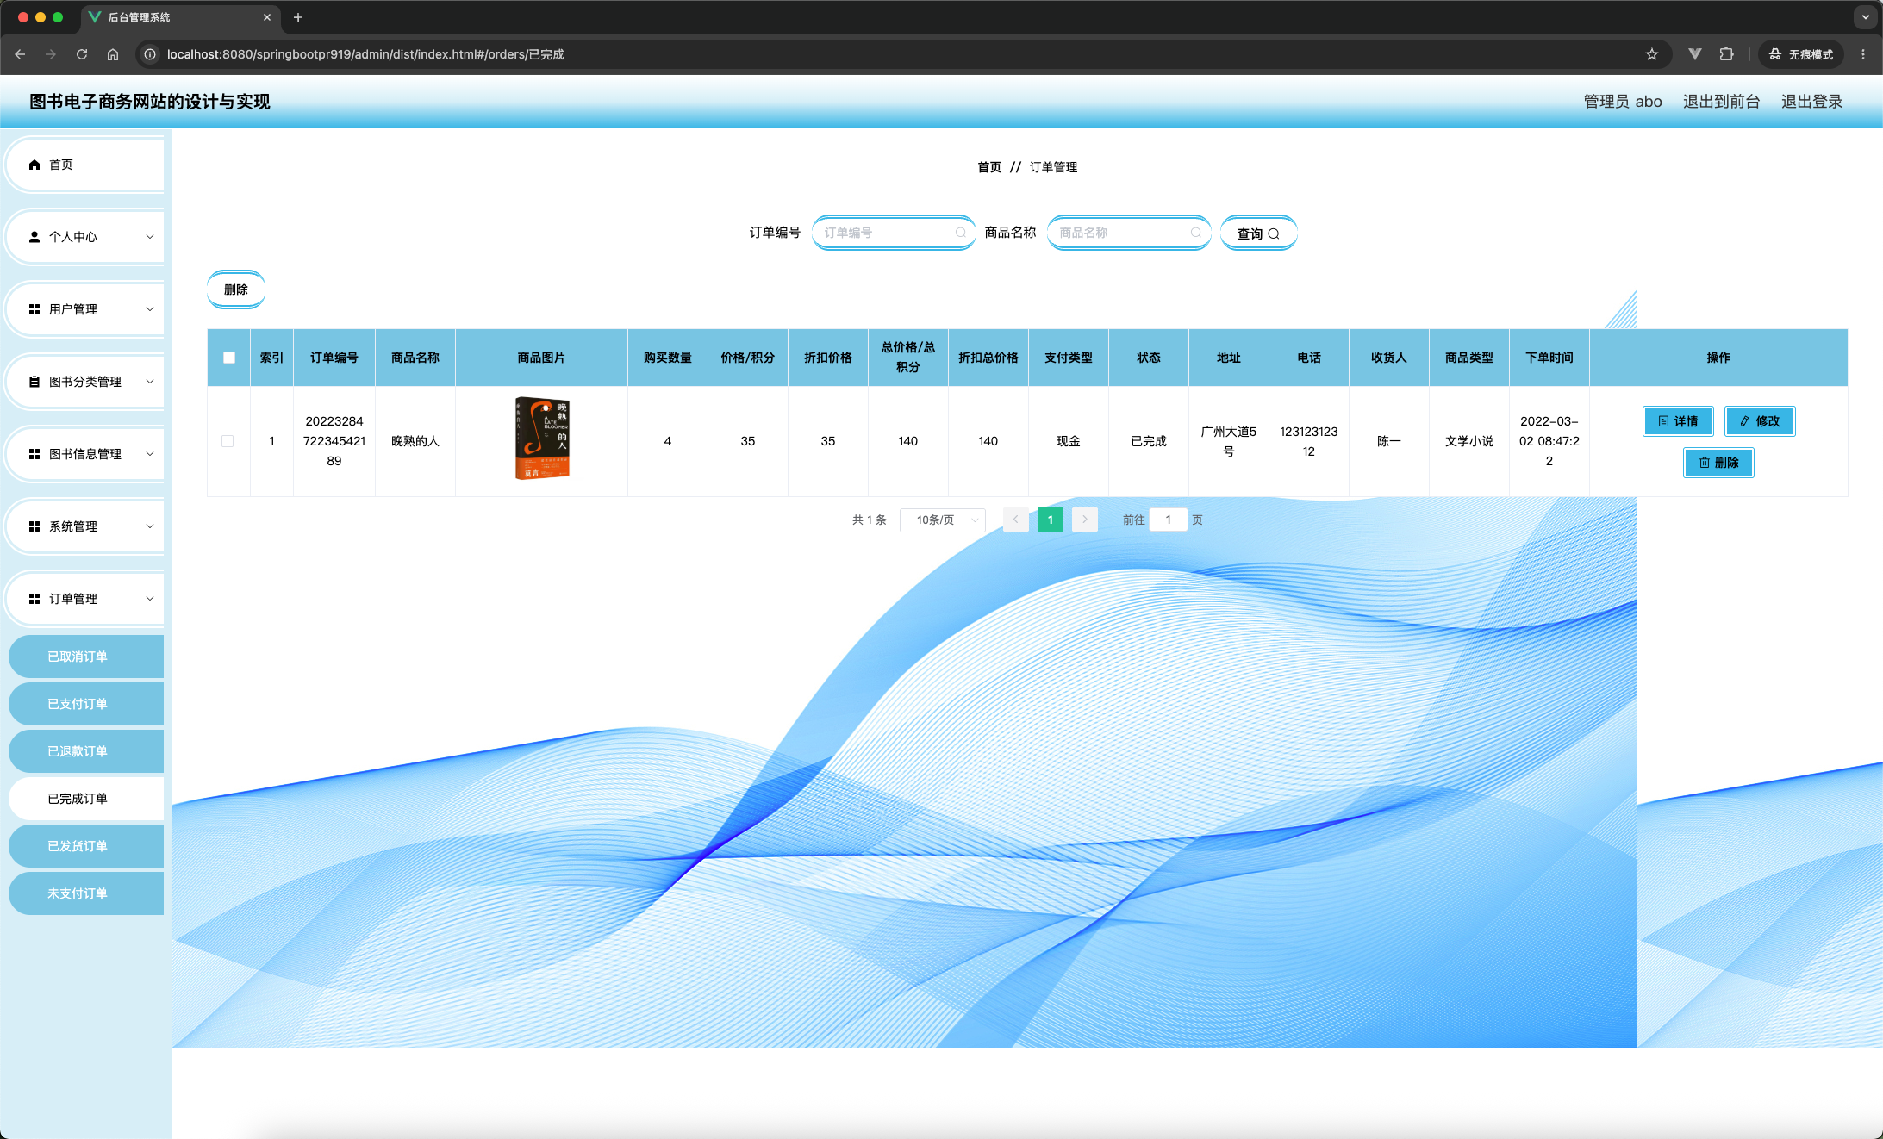Go back with the browser back arrow
This screenshot has width=1883, height=1139.
[20, 54]
